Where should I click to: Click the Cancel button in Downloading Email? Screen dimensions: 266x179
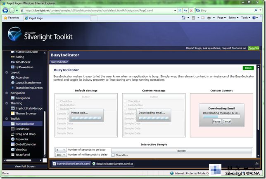click(x=227, y=121)
